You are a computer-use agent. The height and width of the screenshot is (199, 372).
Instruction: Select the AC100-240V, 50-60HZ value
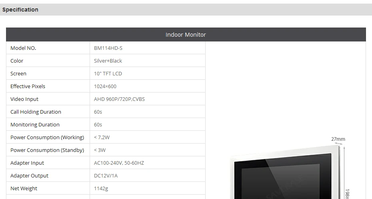point(119,163)
